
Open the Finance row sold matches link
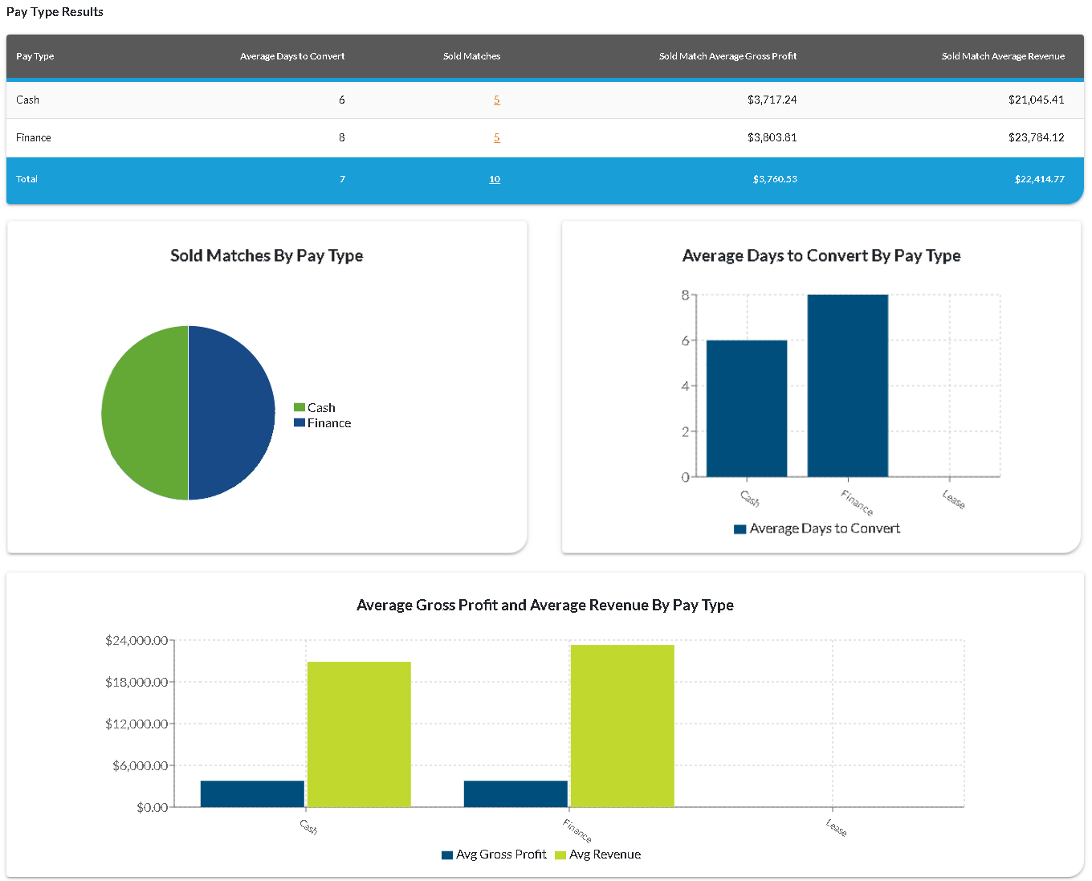(x=496, y=138)
